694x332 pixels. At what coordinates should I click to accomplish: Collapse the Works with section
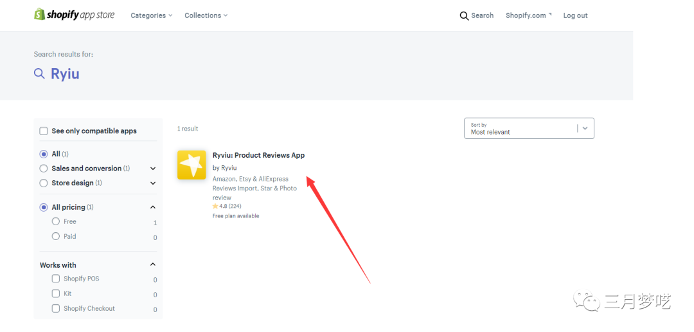(x=153, y=264)
